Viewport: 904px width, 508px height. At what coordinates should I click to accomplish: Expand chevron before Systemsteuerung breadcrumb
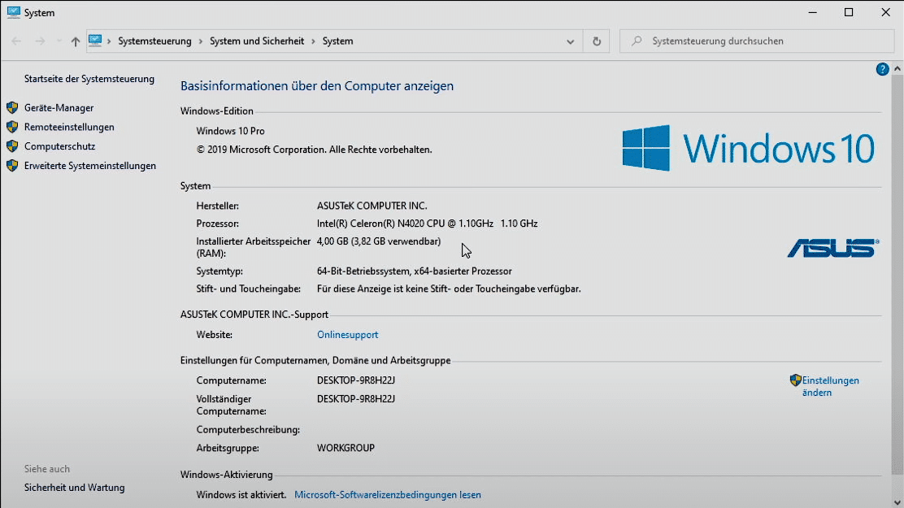click(x=109, y=41)
